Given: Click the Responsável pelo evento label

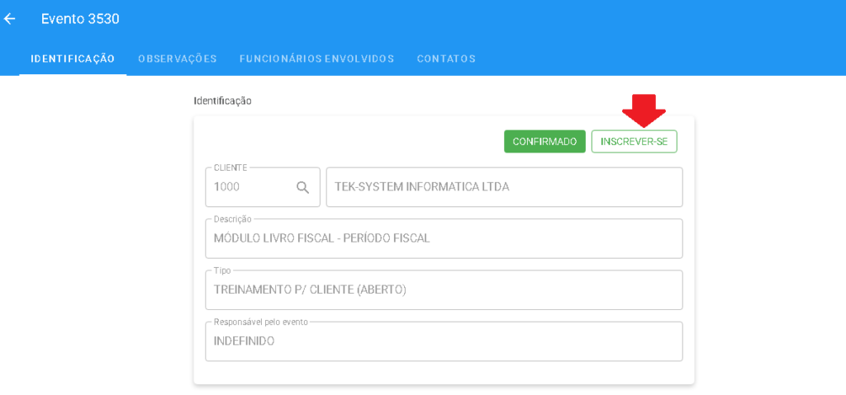Looking at the screenshot, I should 260,322.
